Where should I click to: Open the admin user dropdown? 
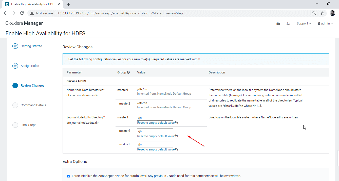coord(325,23)
